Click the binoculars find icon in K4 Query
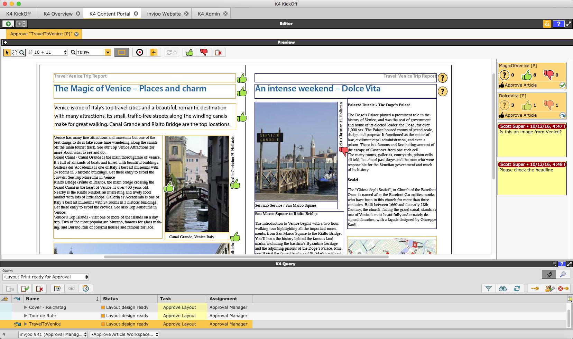573x339 pixels. coord(503,288)
